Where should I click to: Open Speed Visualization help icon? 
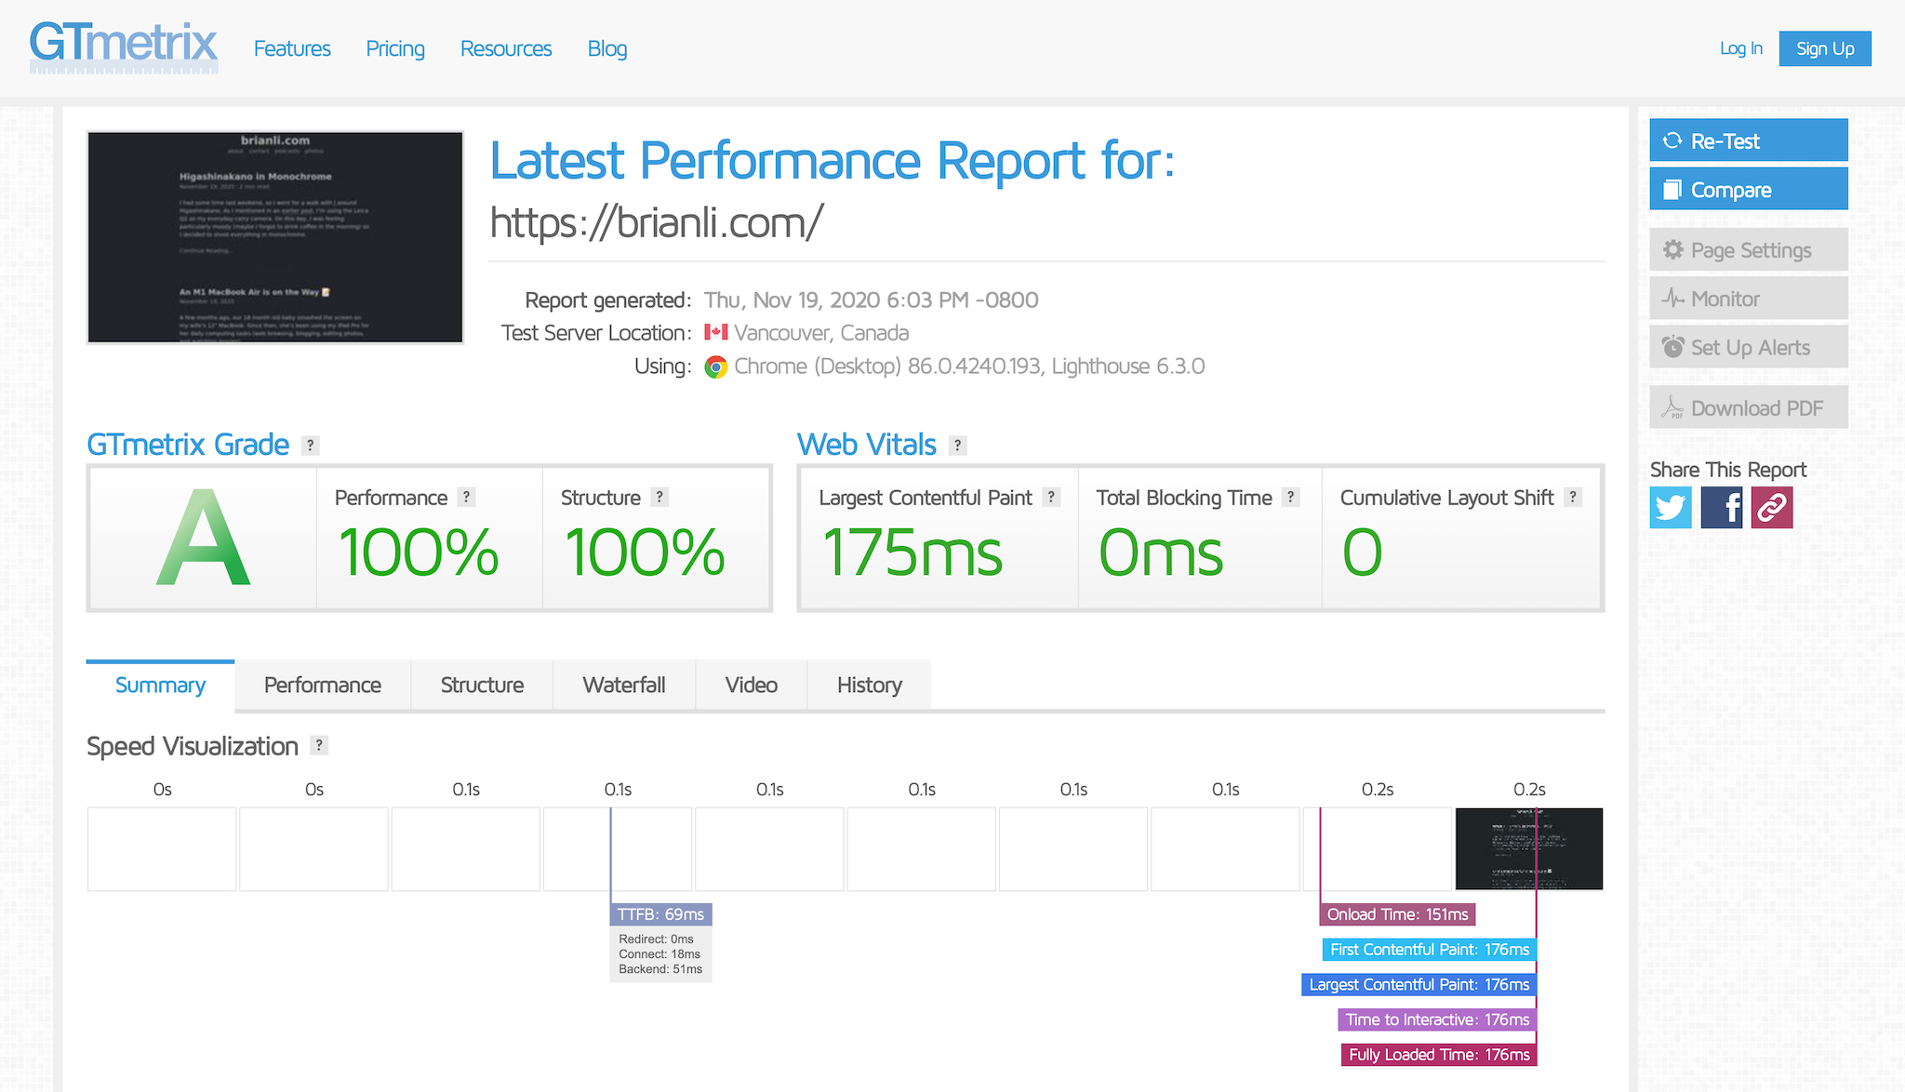pyautogui.click(x=319, y=746)
